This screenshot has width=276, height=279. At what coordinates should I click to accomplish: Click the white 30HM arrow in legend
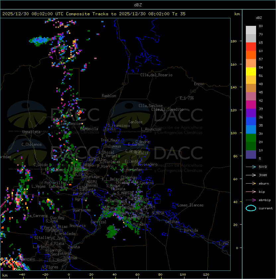251,175
